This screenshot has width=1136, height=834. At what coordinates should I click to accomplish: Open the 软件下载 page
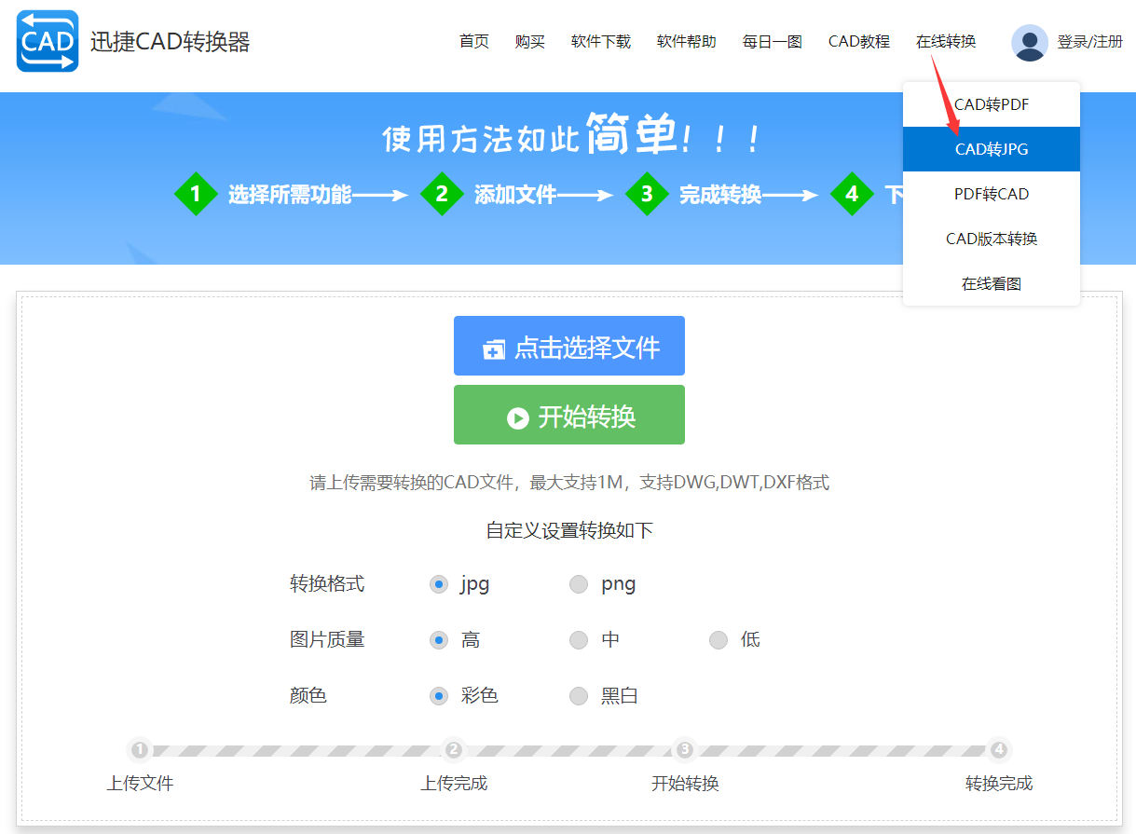601,41
